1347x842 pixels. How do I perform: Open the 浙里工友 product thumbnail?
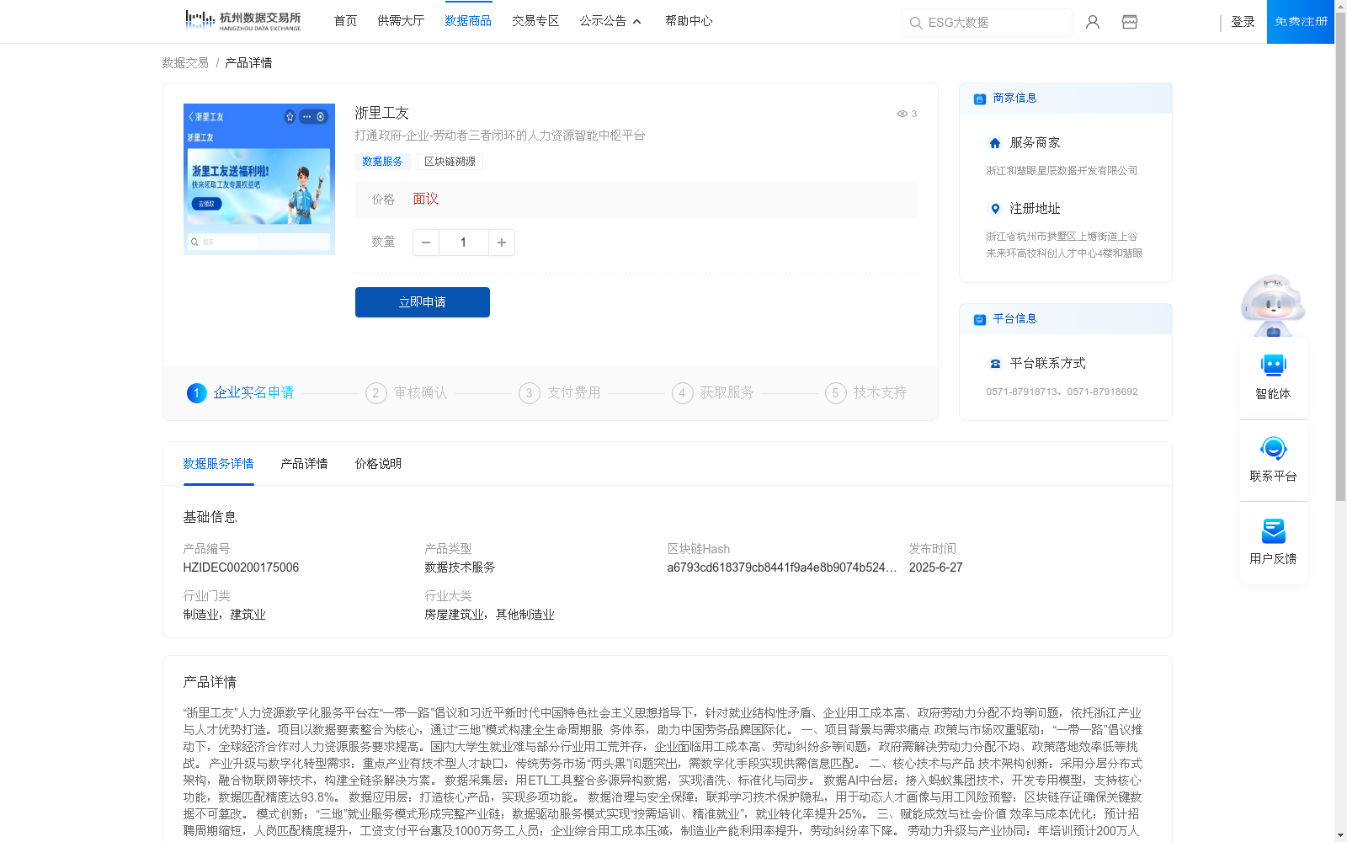259,179
